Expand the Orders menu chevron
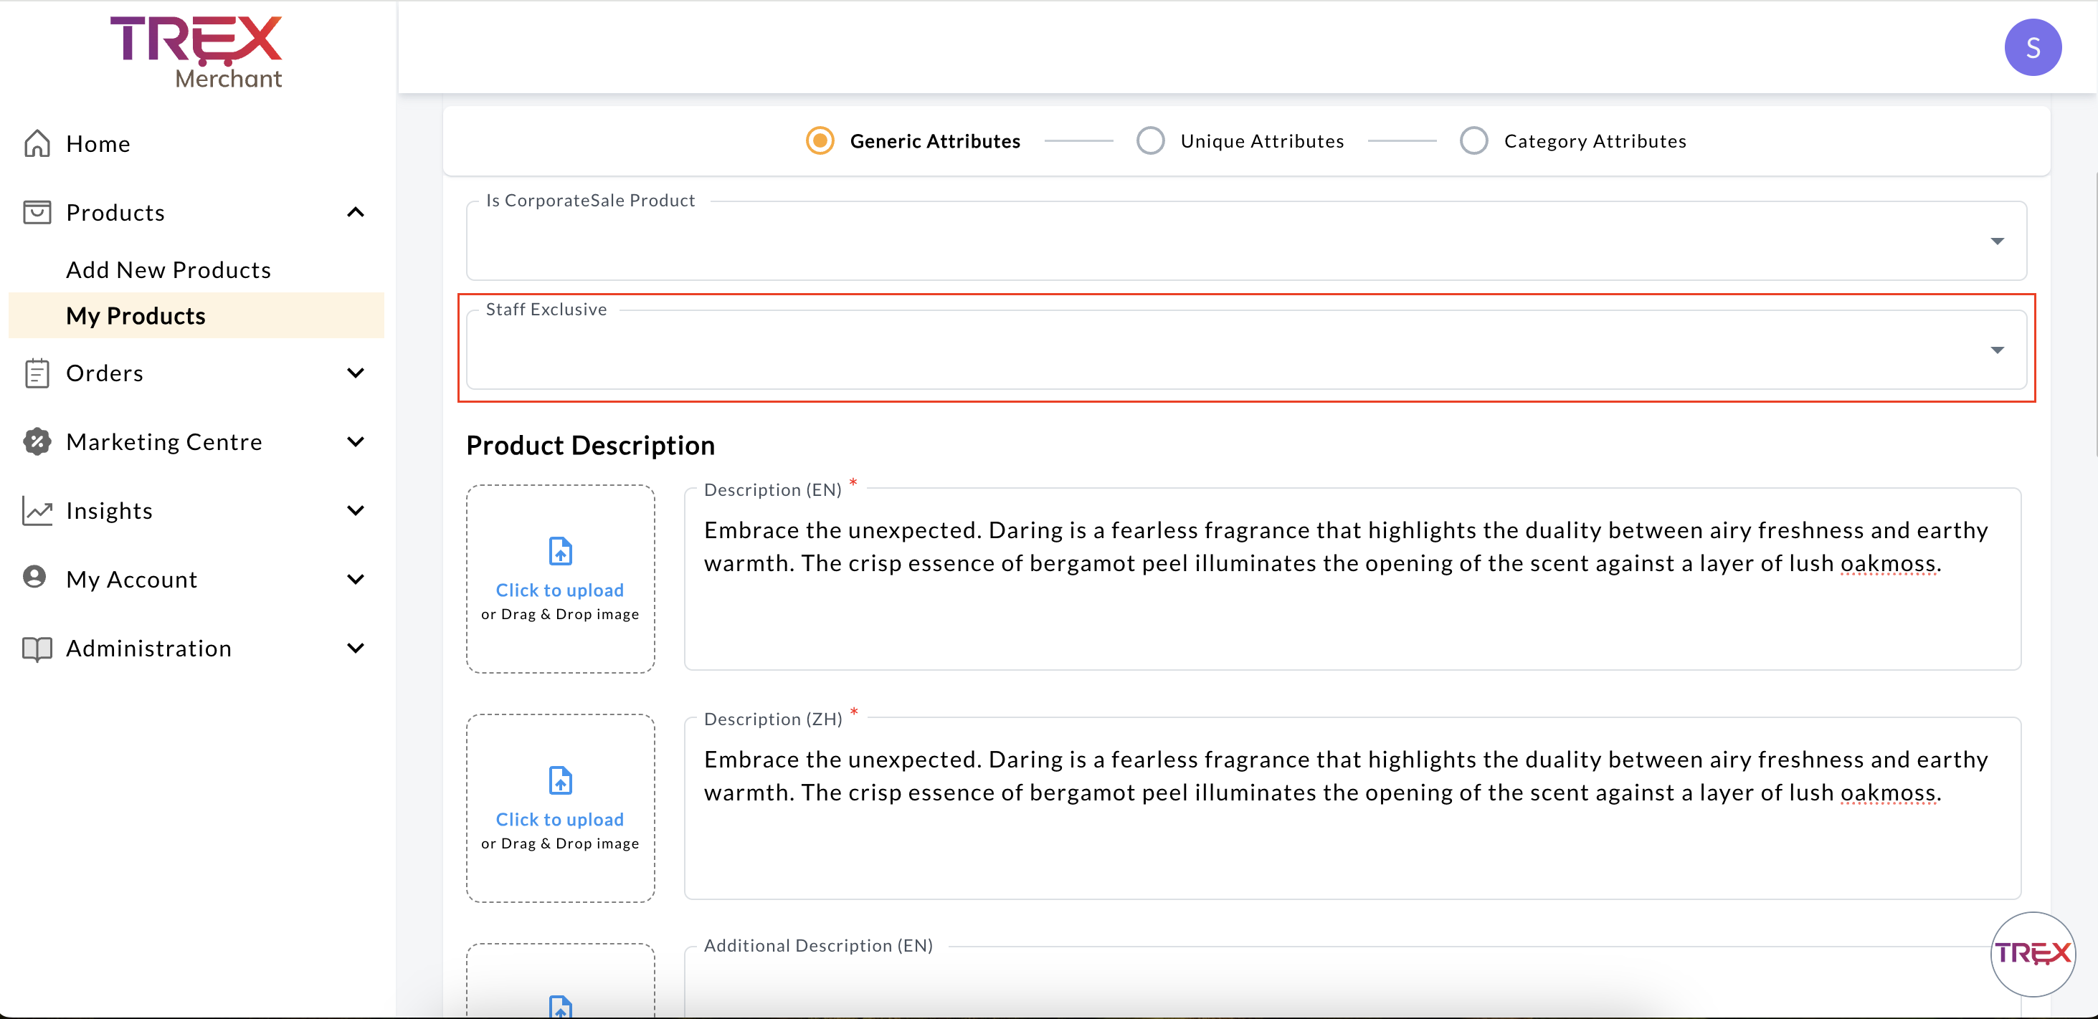This screenshot has height=1019, width=2098. point(356,373)
